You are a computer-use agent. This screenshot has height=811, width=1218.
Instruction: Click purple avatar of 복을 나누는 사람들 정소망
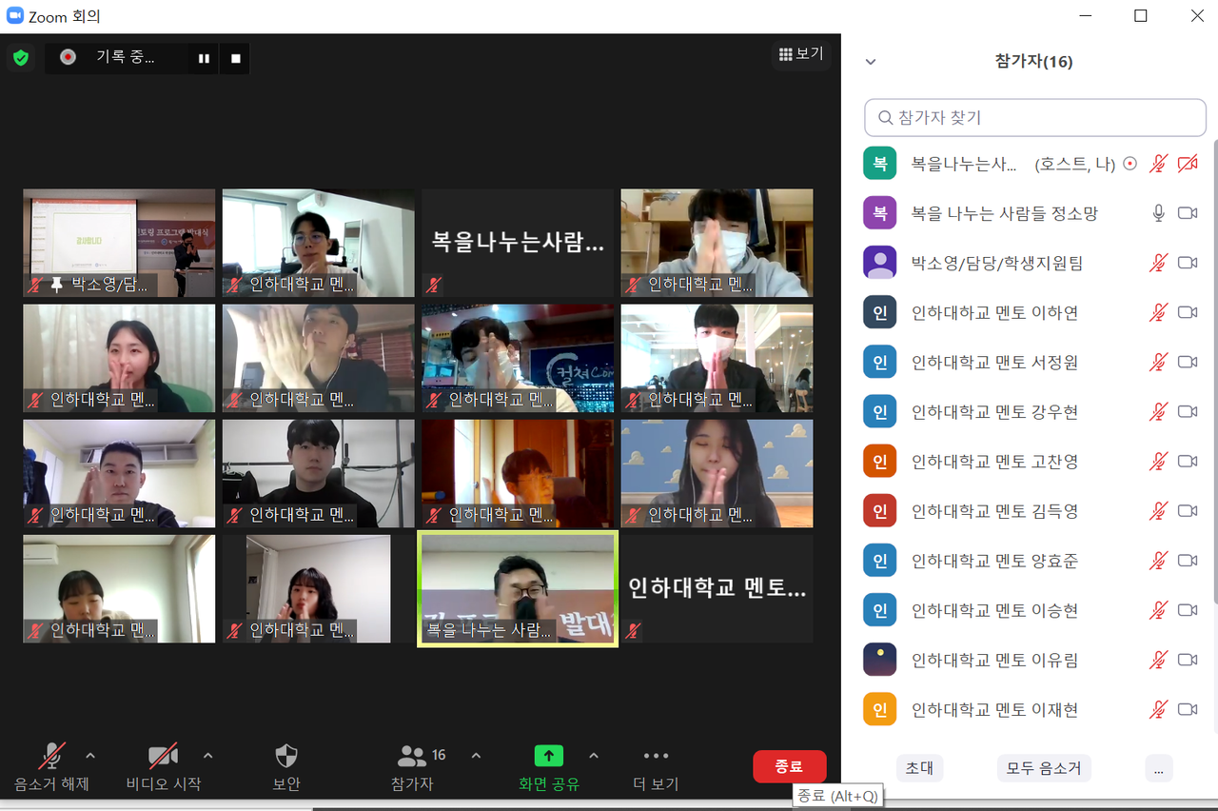pos(880,213)
